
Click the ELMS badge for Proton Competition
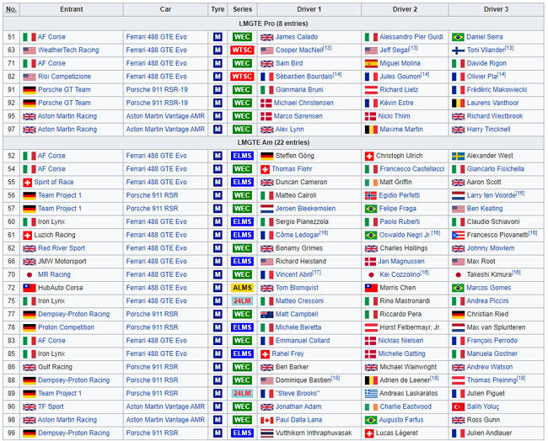242,327
